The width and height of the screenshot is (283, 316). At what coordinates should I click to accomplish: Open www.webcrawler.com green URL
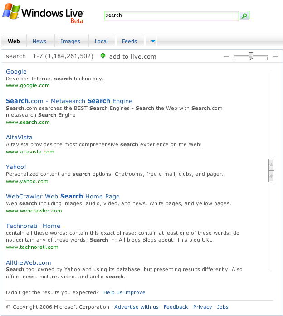coord(34,211)
